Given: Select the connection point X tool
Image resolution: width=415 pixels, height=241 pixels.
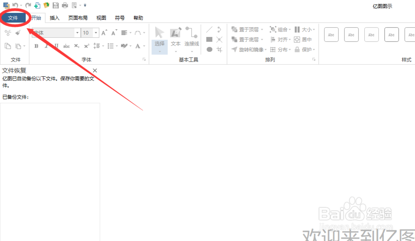Looking at the screenshot, I should 219,40.
